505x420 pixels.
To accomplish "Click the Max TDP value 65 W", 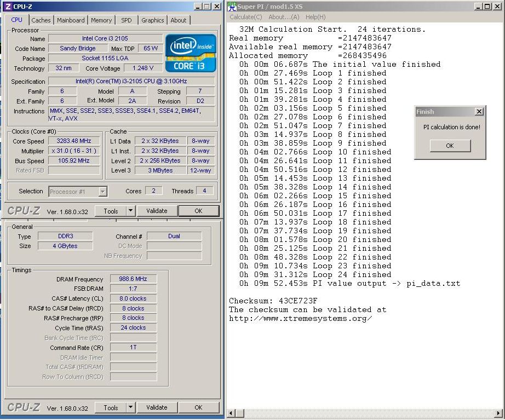I will [x=151, y=48].
